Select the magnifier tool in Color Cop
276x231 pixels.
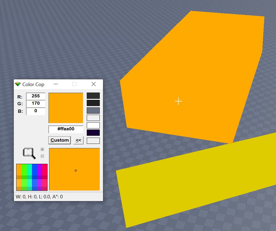coord(29,153)
